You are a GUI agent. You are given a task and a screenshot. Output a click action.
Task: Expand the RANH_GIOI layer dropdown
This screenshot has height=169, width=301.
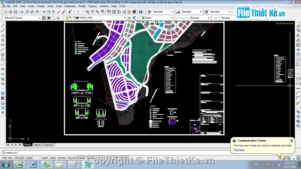(x=125, y=18)
